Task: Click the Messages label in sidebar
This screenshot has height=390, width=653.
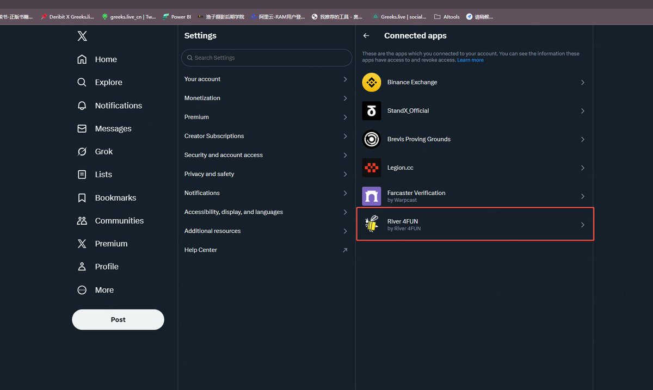Action: click(x=113, y=128)
